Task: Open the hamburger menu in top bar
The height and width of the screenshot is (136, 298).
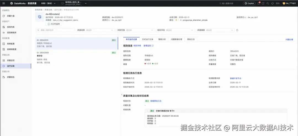Action: point(3,3)
